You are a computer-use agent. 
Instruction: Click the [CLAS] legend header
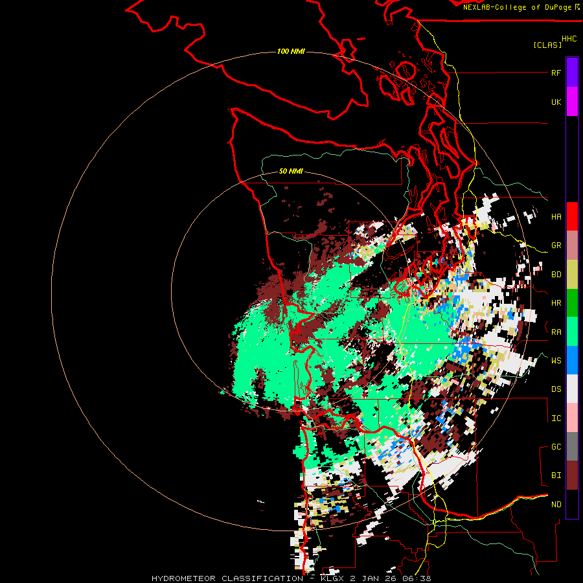click(547, 45)
